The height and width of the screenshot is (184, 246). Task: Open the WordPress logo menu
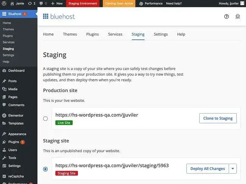(4, 3)
